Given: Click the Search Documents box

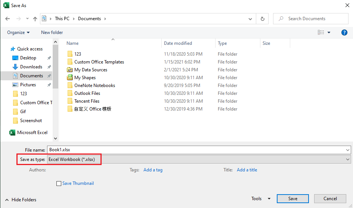Looking at the screenshot, I should click(311, 19).
